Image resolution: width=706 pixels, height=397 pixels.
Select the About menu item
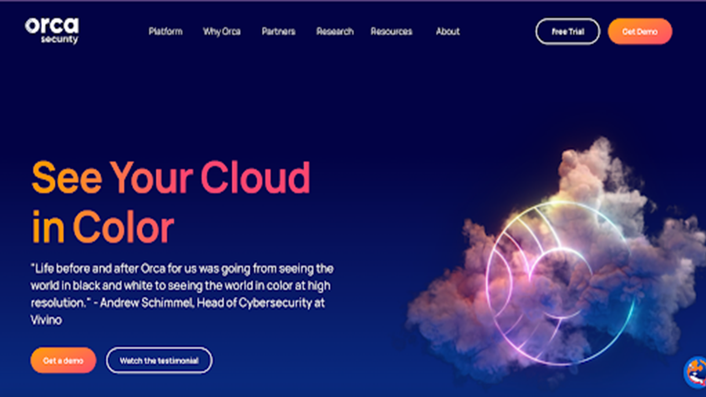(x=448, y=31)
